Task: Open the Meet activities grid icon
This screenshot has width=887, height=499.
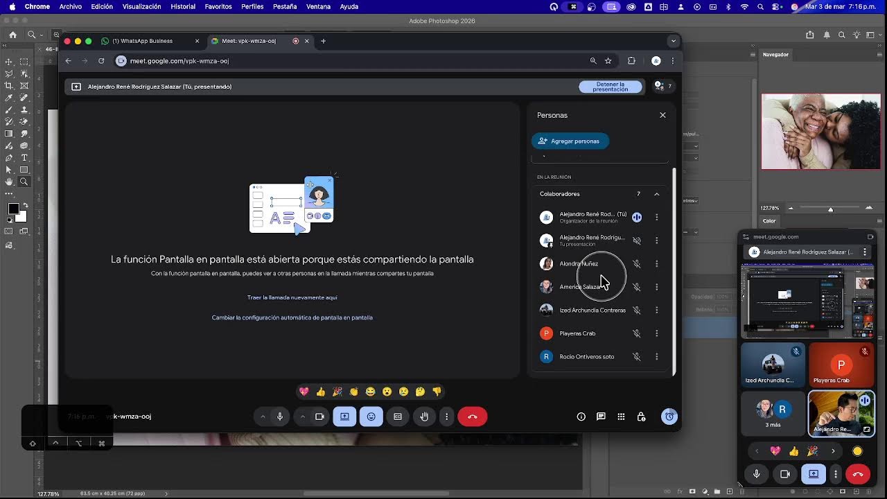Action: (621, 417)
